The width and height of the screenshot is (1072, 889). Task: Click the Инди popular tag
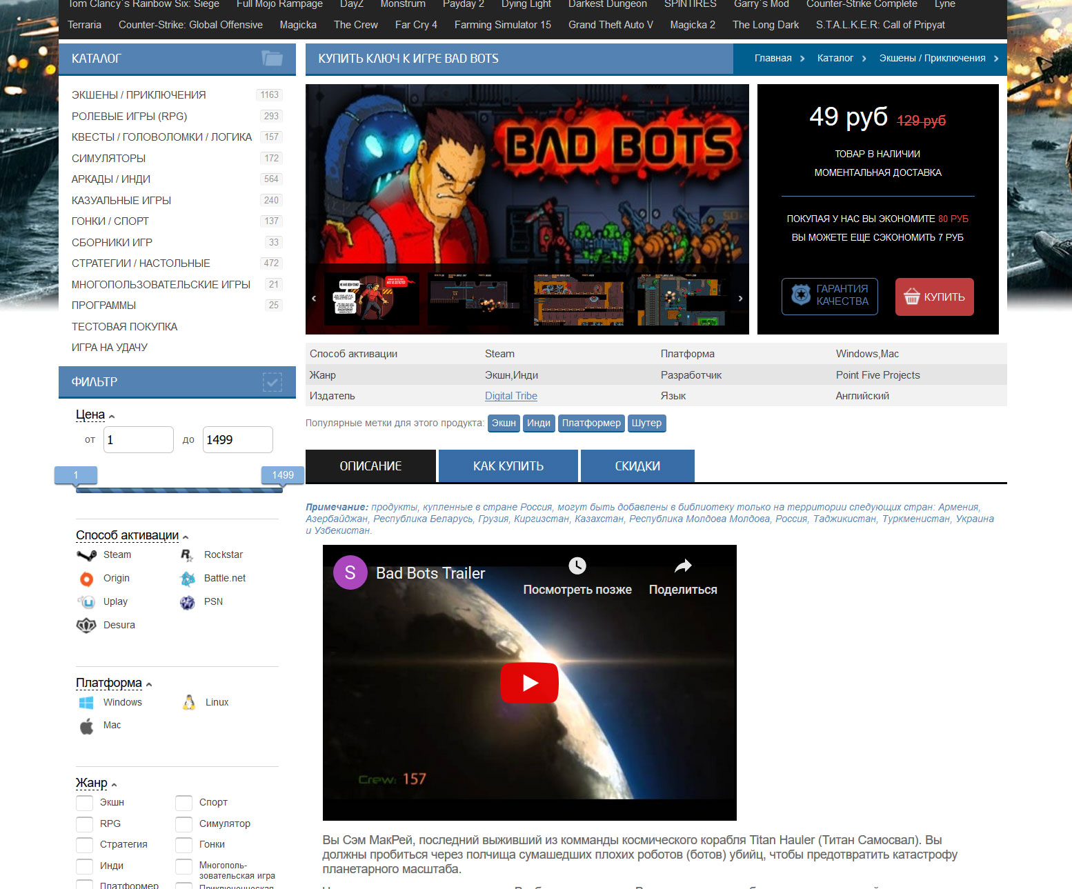pyautogui.click(x=539, y=423)
